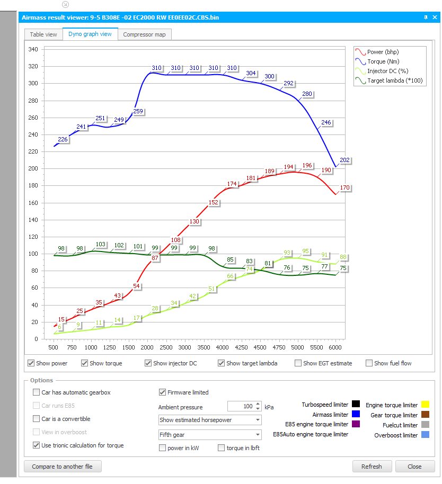Click the Injector DC legend line icon
The image size is (442, 484).
360,71
